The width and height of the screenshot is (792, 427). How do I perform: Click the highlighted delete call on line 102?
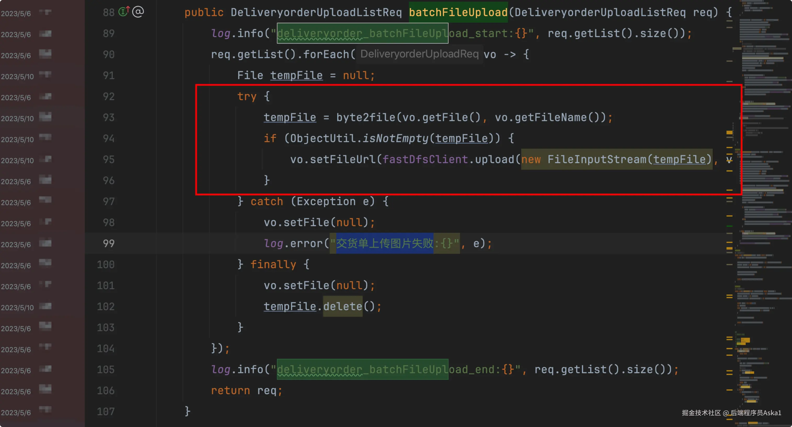(342, 306)
